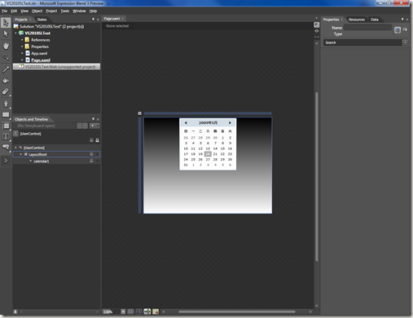The height and width of the screenshot is (318, 413).
Task: Collapse the VS2010SLTest project node
Action: click(x=15, y=33)
